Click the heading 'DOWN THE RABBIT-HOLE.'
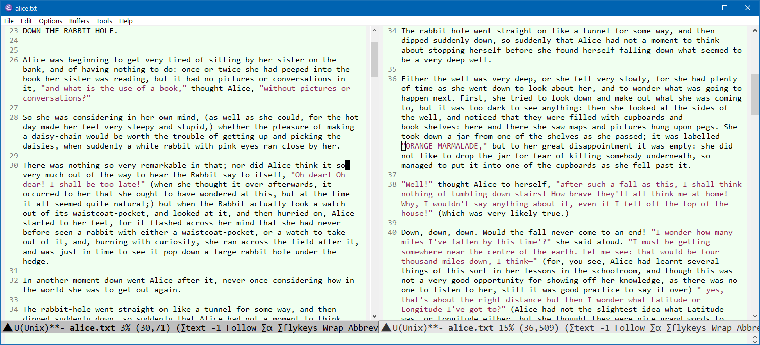 tap(70, 31)
